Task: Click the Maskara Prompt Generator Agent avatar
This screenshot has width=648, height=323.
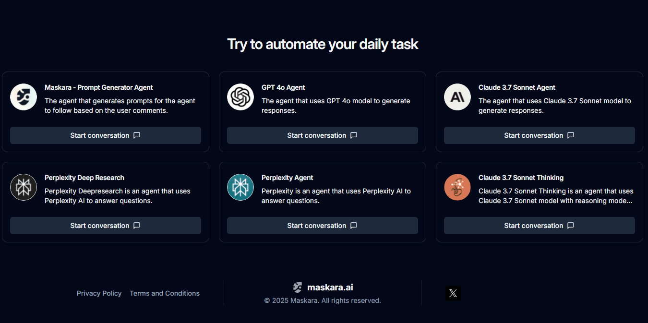Action: (24, 97)
